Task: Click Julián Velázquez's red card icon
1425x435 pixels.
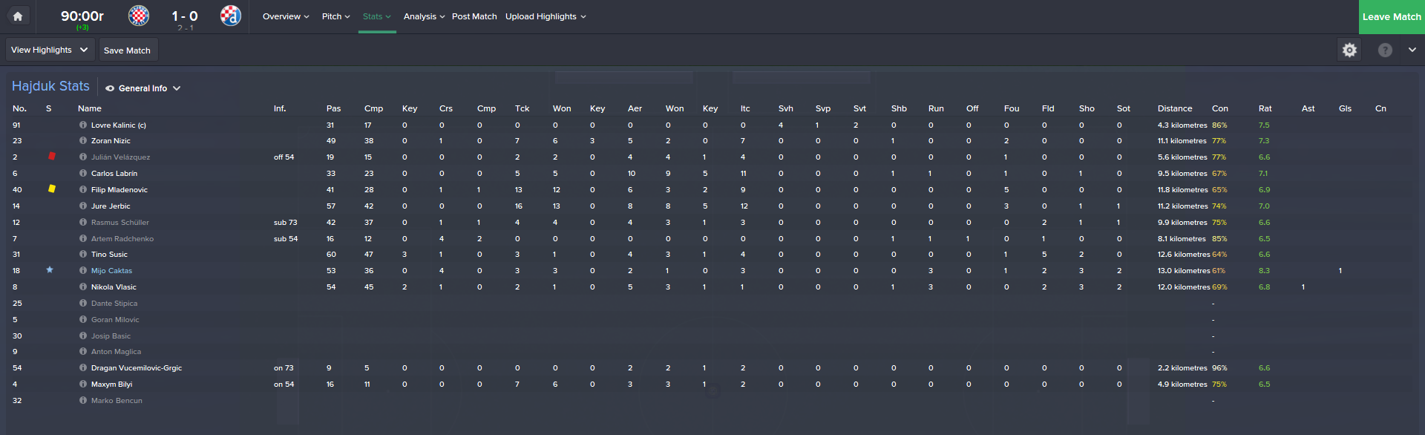Action: (x=52, y=157)
